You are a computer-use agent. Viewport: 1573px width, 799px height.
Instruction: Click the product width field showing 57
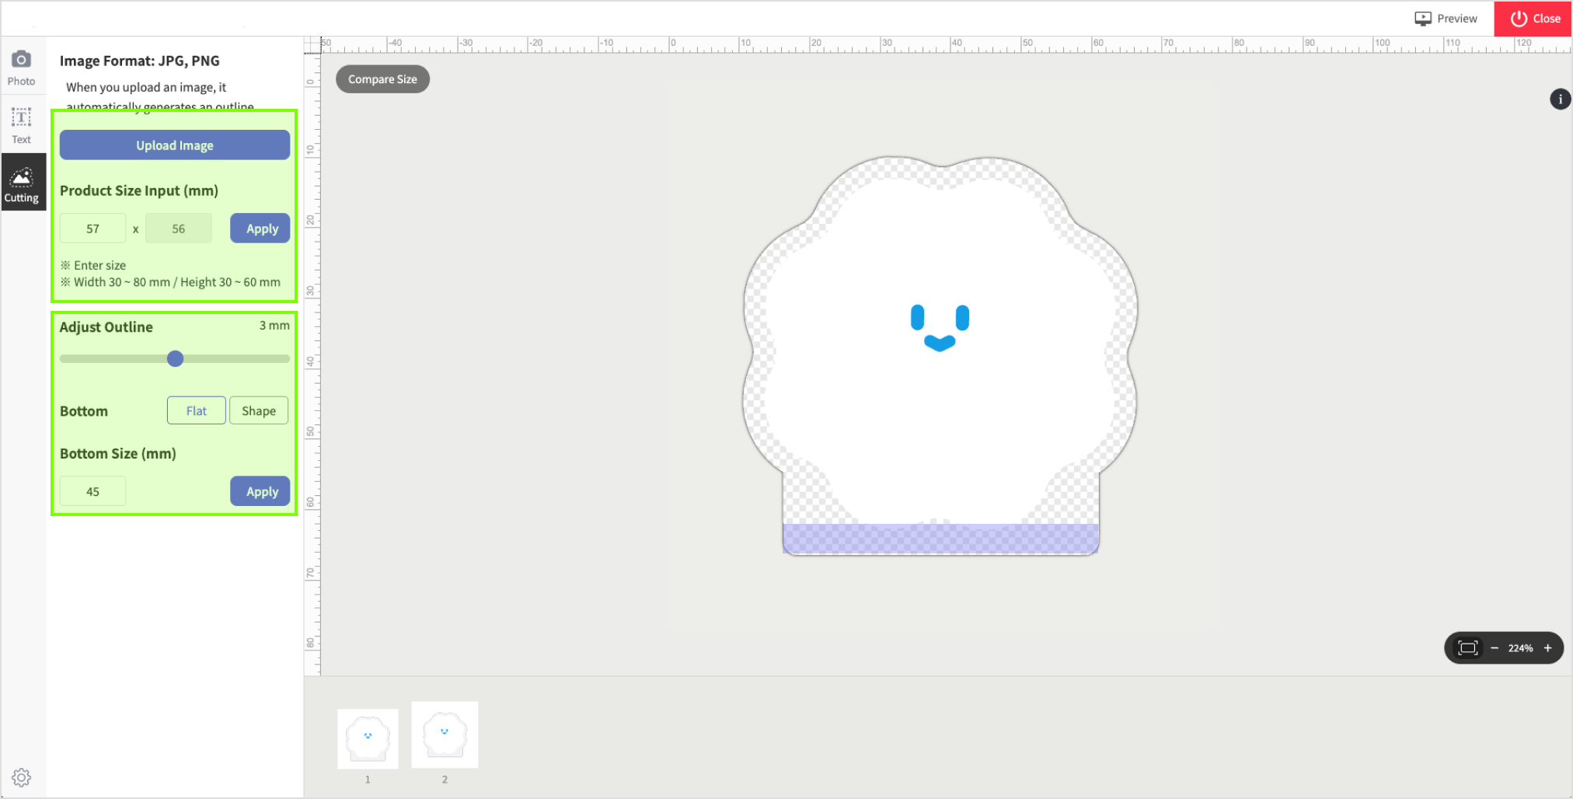point(92,229)
